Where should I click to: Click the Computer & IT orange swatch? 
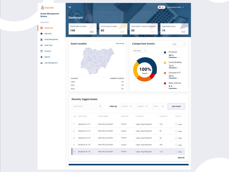point(165,73)
